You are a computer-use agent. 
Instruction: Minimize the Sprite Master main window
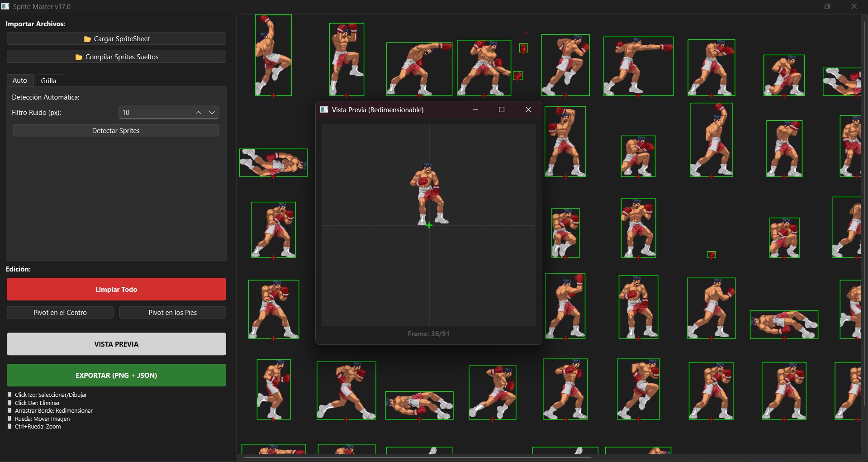click(x=801, y=6)
